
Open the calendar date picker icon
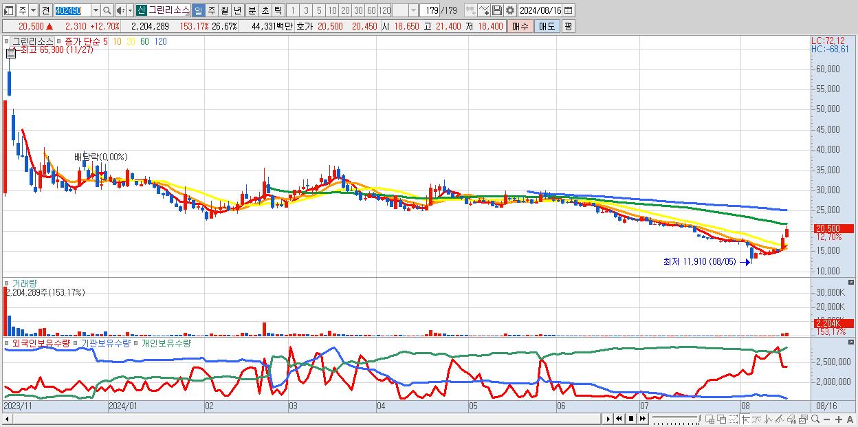pos(569,10)
